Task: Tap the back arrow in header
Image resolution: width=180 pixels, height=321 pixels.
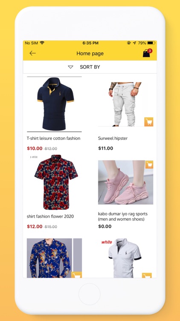Action: (32, 53)
